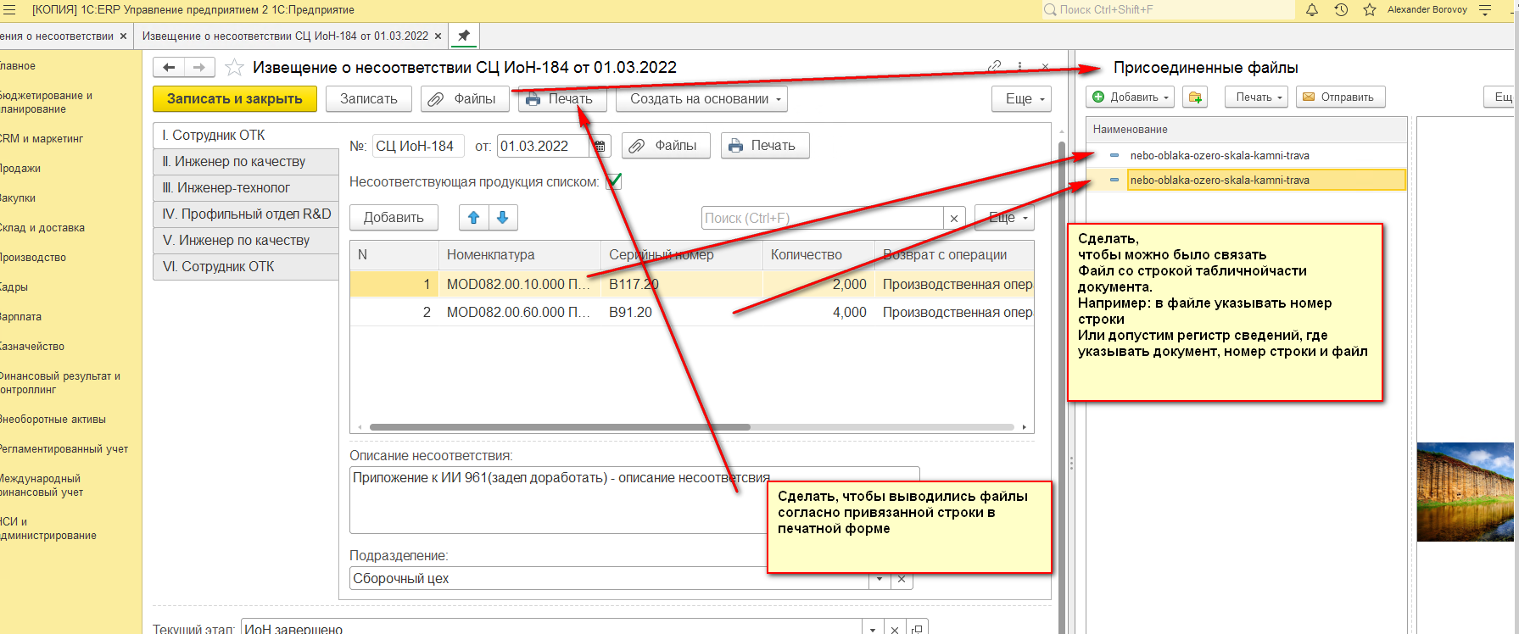Click the pin icon in the tab bar
Viewport: 1519px width, 634px height.
(463, 36)
